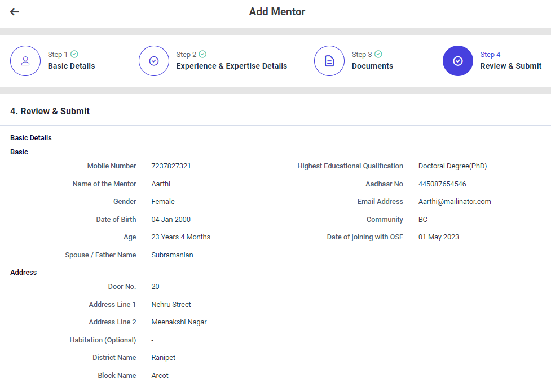Viewport: 551px width, 383px height.
Task: Click the Review & Submit checkmark icon
Action: click(457, 61)
